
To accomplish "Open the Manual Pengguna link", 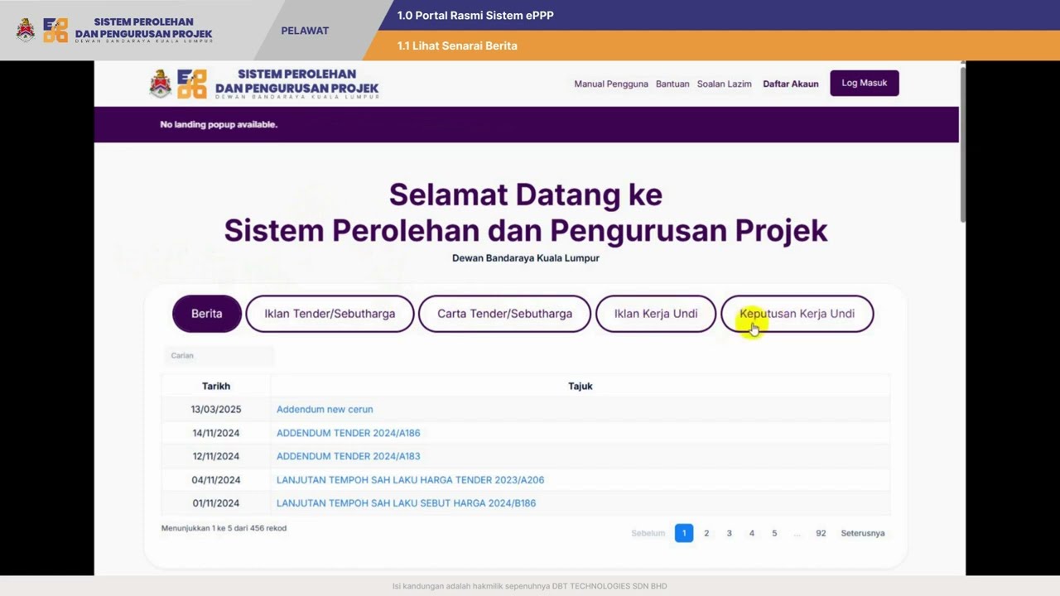I will (611, 84).
